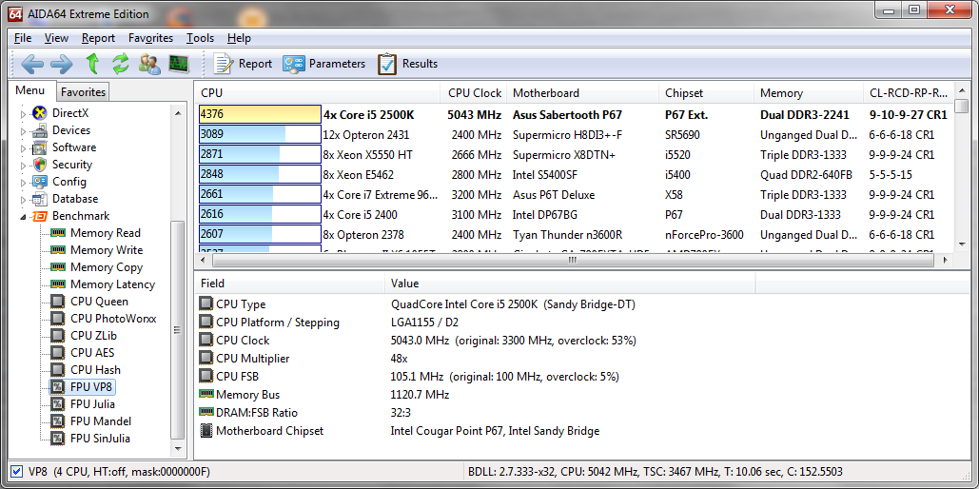Click tree panel scroll-up arrow
The image size is (979, 489).
coord(178,113)
